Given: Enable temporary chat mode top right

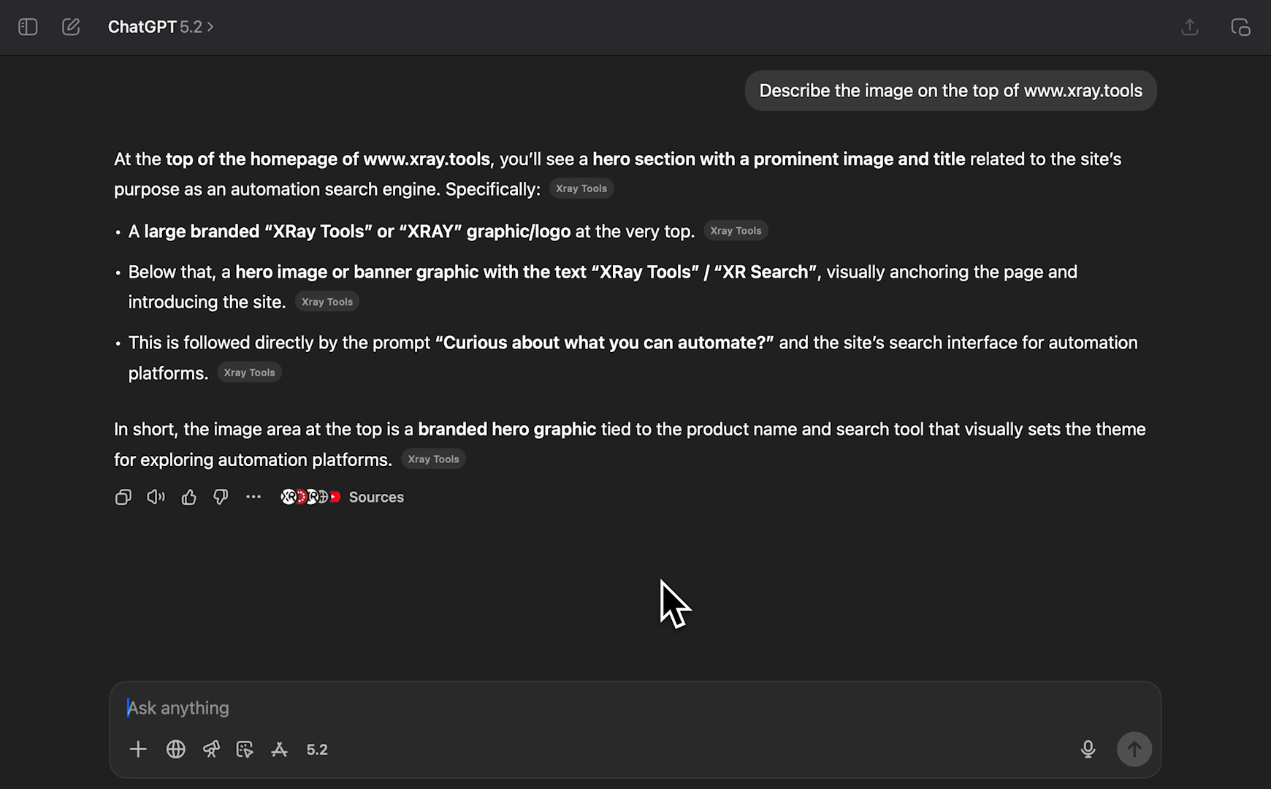Looking at the screenshot, I should point(1242,26).
